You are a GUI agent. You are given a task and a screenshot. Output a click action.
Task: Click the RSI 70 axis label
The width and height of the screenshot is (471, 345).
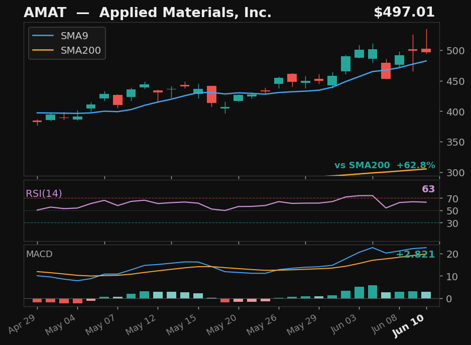(x=452, y=199)
